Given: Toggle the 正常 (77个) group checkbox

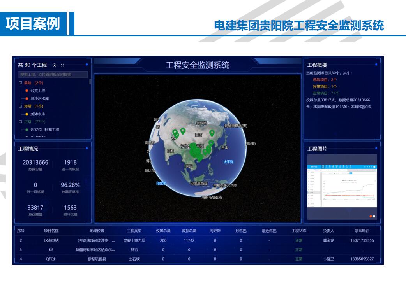Looking at the screenshot, I should point(20,122).
